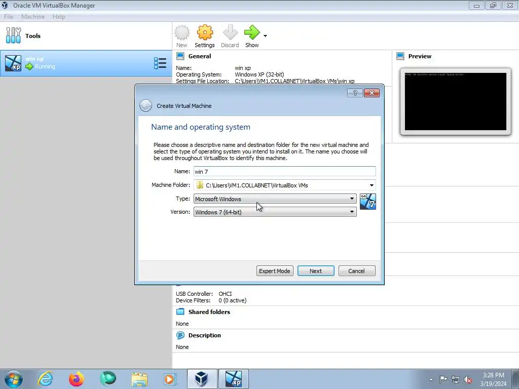Click the Next button

(316, 271)
